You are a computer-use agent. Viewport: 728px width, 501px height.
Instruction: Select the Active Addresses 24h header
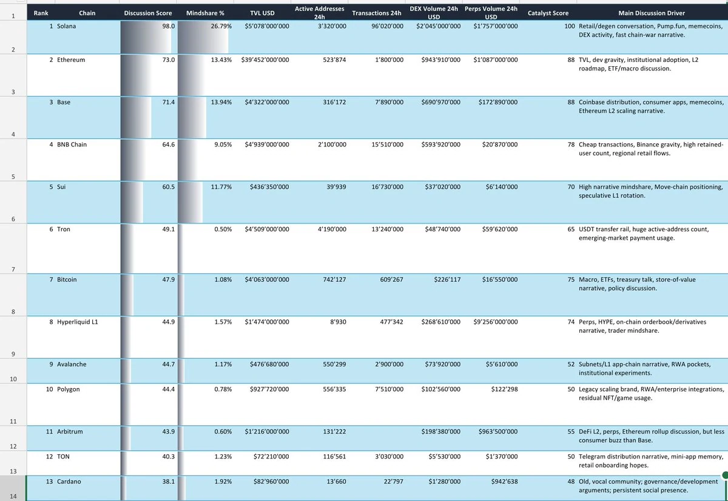pyautogui.click(x=320, y=13)
